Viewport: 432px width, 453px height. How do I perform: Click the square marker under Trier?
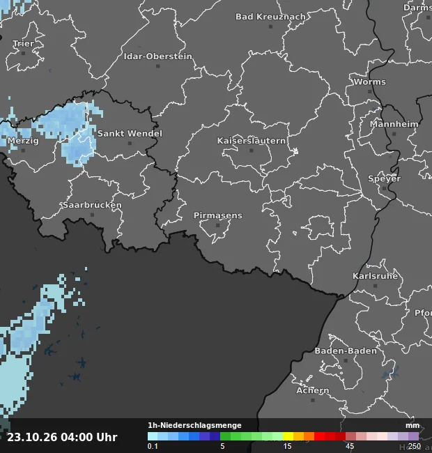[x=24, y=53]
